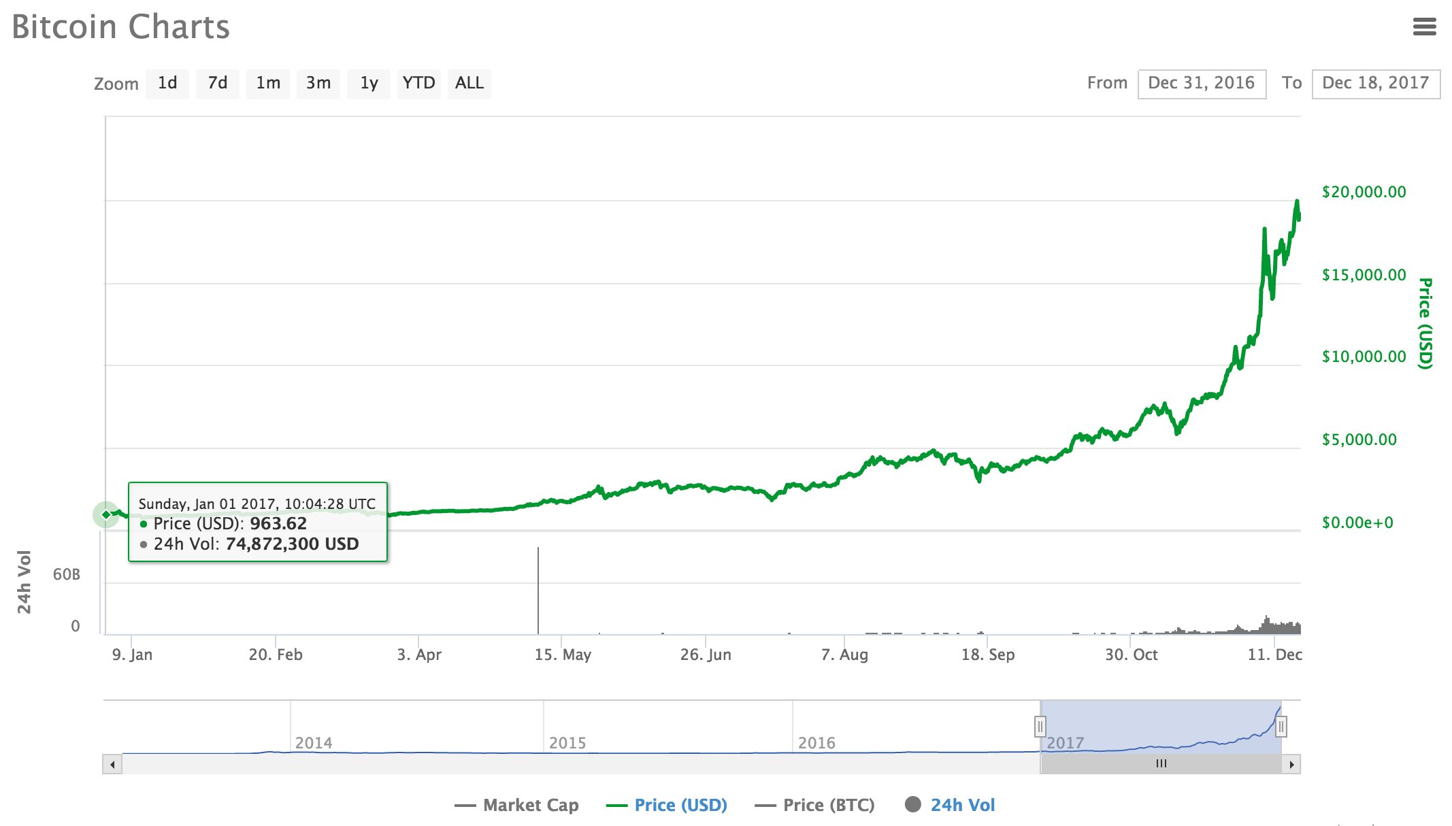The width and height of the screenshot is (1452, 826).
Task: Toggle the Price (BTC) series in legend
Action: click(815, 805)
